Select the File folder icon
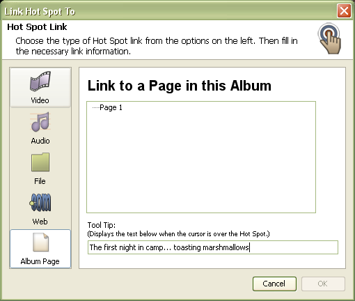Image resolution: width=355 pixels, height=301 pixels. [x=40, y=162]
